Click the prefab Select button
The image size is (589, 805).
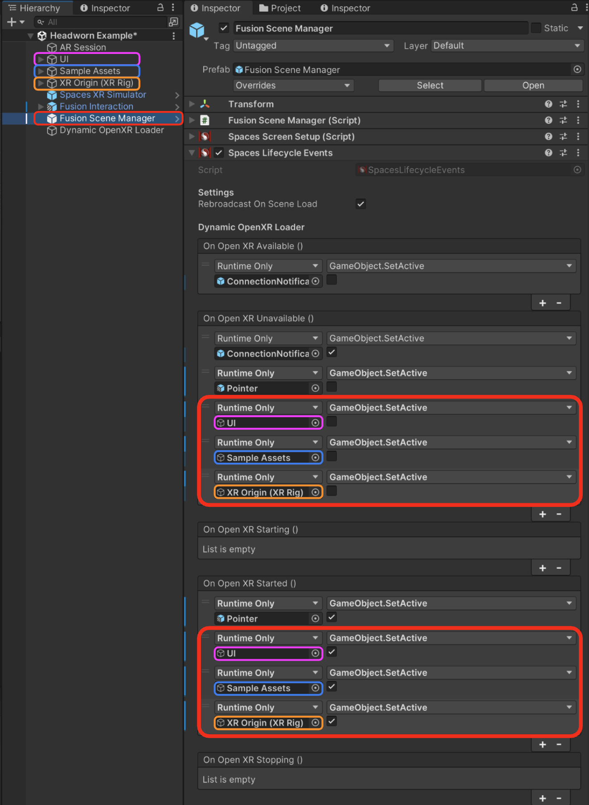(430, 86)
